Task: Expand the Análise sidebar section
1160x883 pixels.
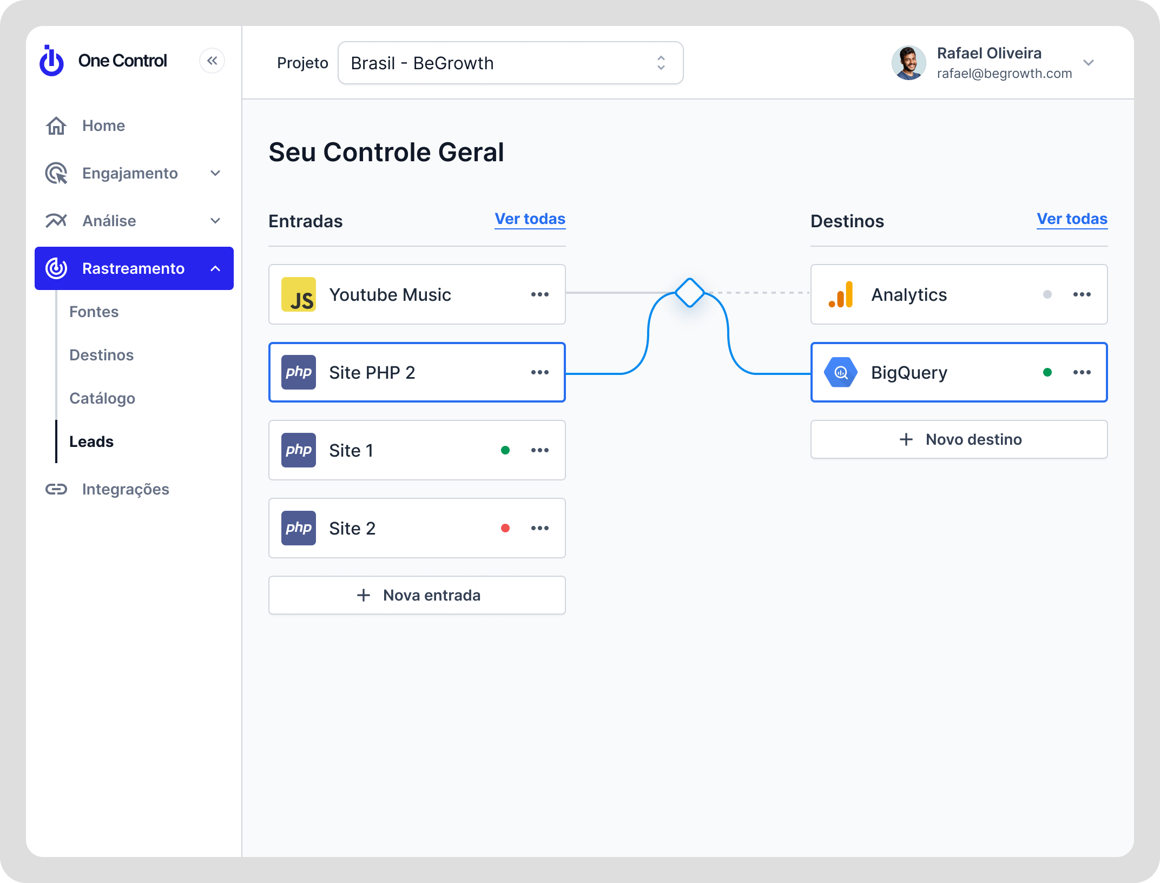Action: (215, 221)
